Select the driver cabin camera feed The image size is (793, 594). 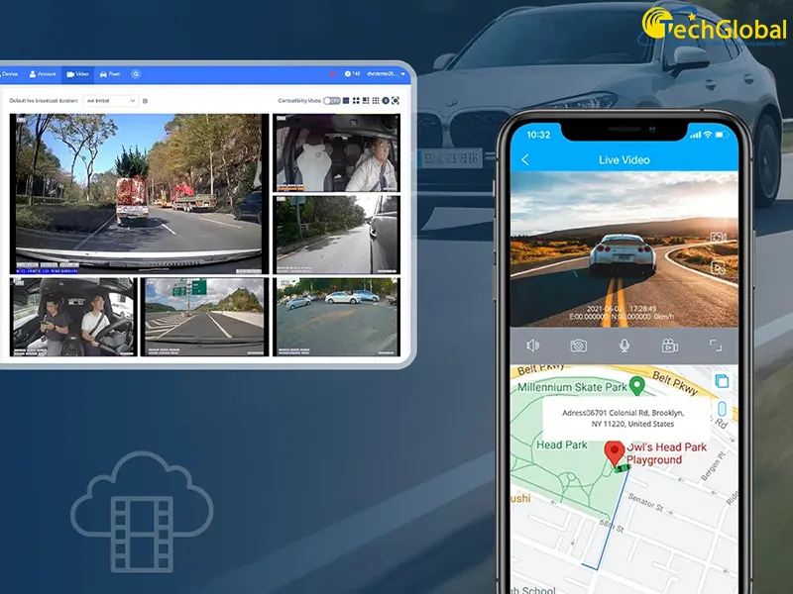coord(336,153)
